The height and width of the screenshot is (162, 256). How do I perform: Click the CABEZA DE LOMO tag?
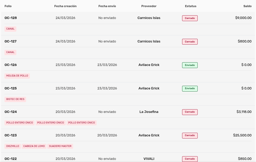(x=34, y=146)
